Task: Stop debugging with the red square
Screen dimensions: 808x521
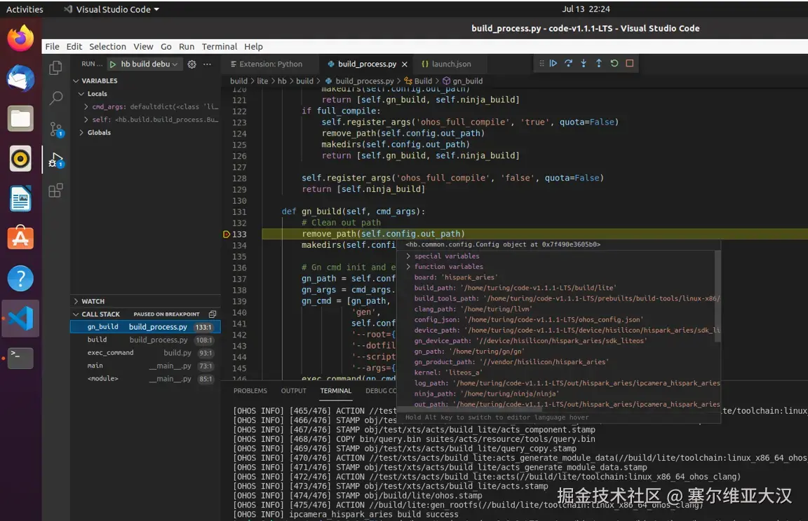Action: 630,64
